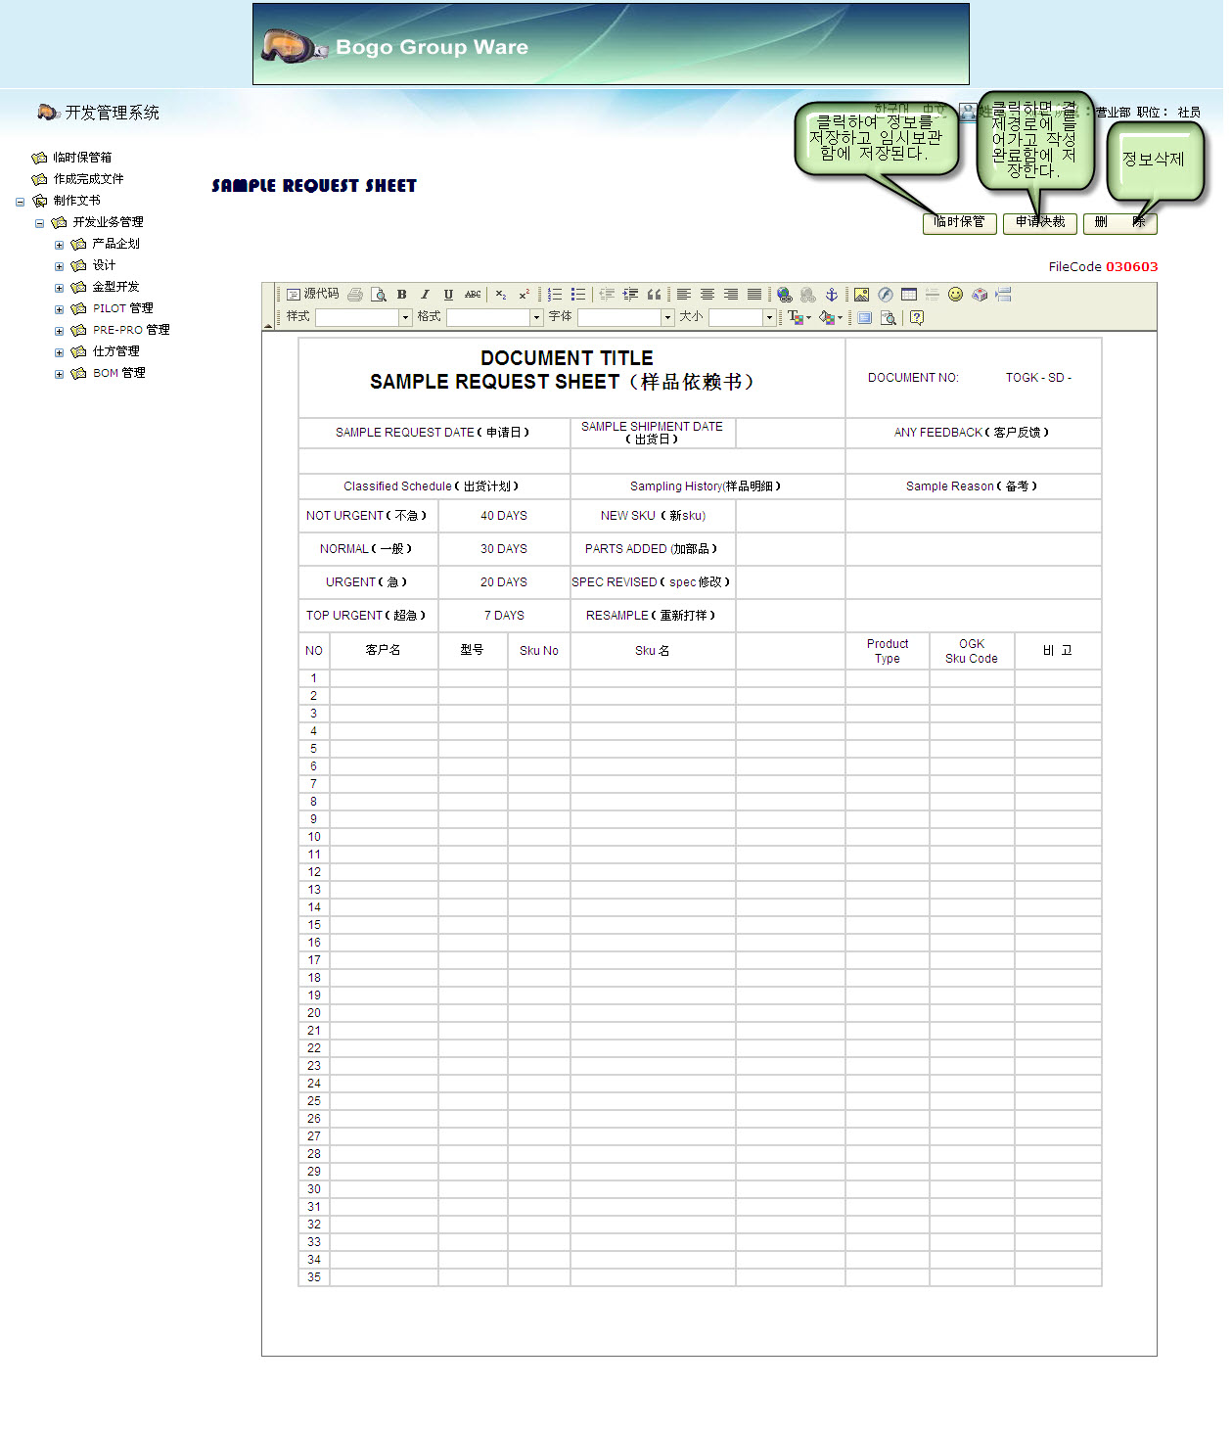
Task: Expand the PILOT 管理 folder
Action: pyautogui.click(x=59, y=309)
